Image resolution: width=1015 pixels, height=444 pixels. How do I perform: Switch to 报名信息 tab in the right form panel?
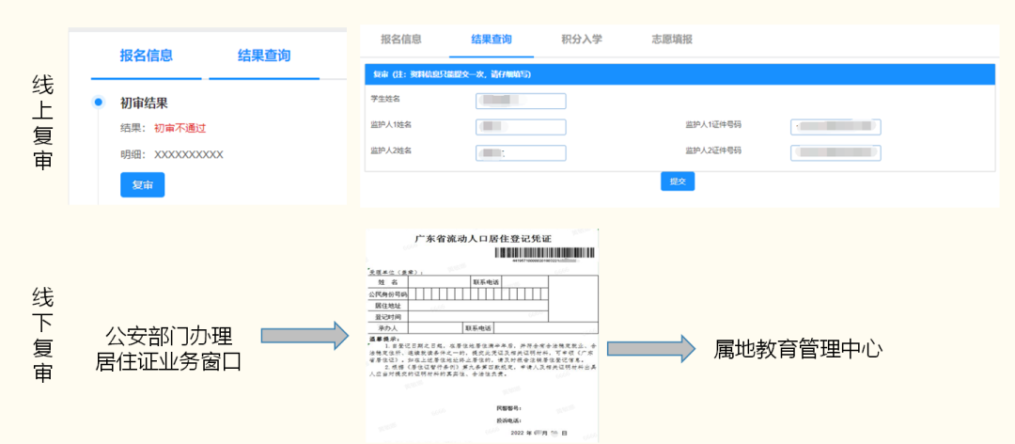(x=400, y=40)
